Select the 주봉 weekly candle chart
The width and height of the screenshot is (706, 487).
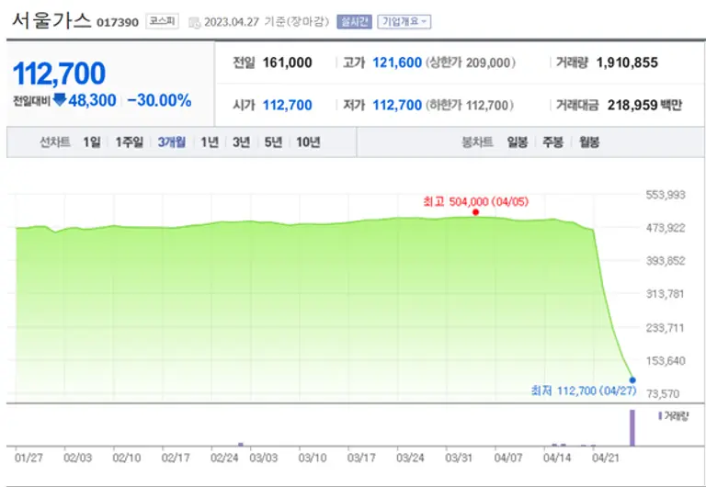[x=552, y=142]
